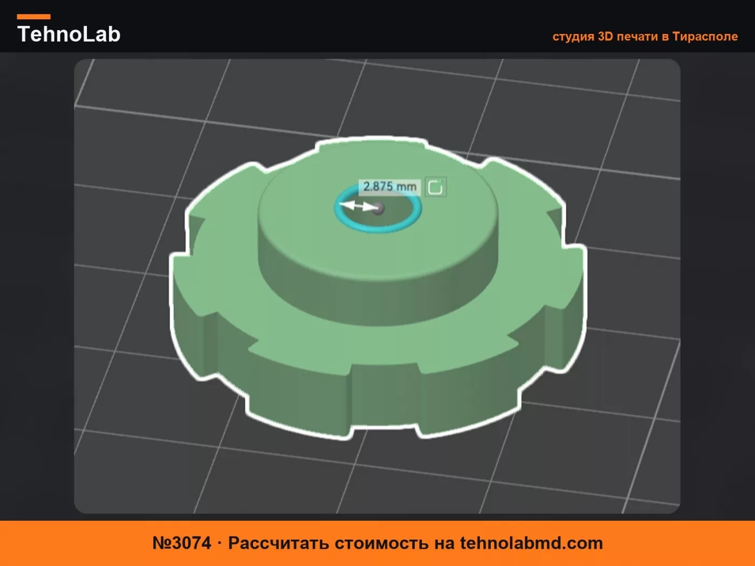Click the copy icon beside 2.875 mm
The width and height of the screenshot is (755, 566).
click(435, 187)
